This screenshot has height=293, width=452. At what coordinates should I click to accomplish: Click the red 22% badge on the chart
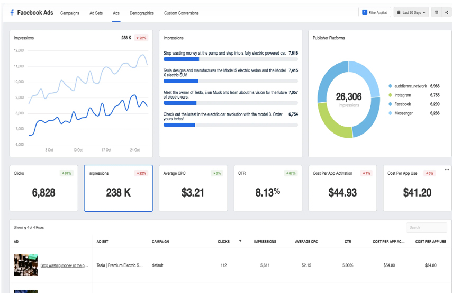tap(141, 38)
